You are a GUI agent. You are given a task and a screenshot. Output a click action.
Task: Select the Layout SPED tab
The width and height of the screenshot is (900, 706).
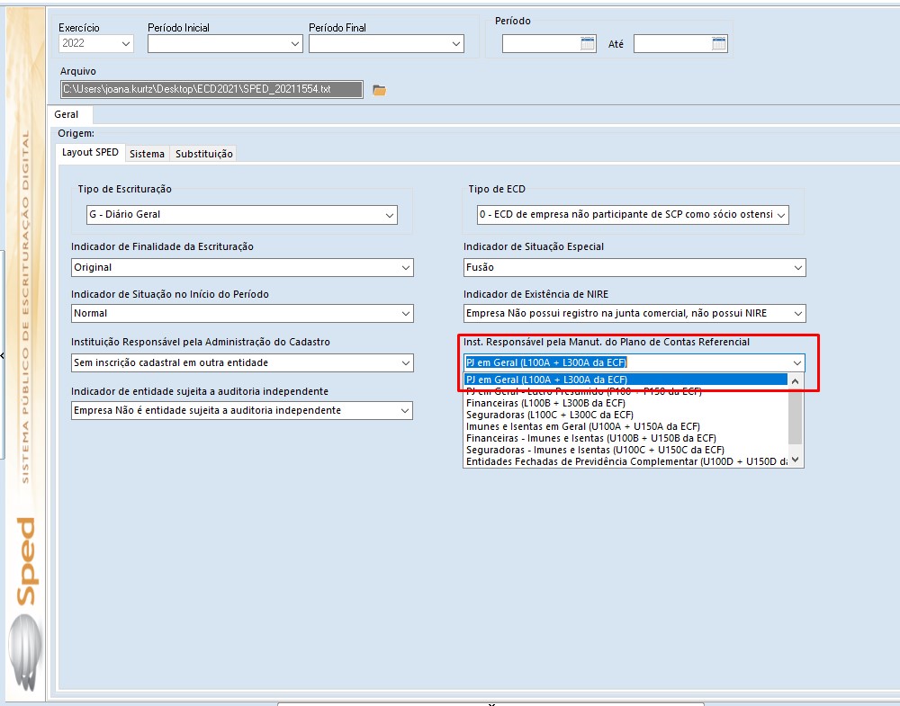coord(89,152)
